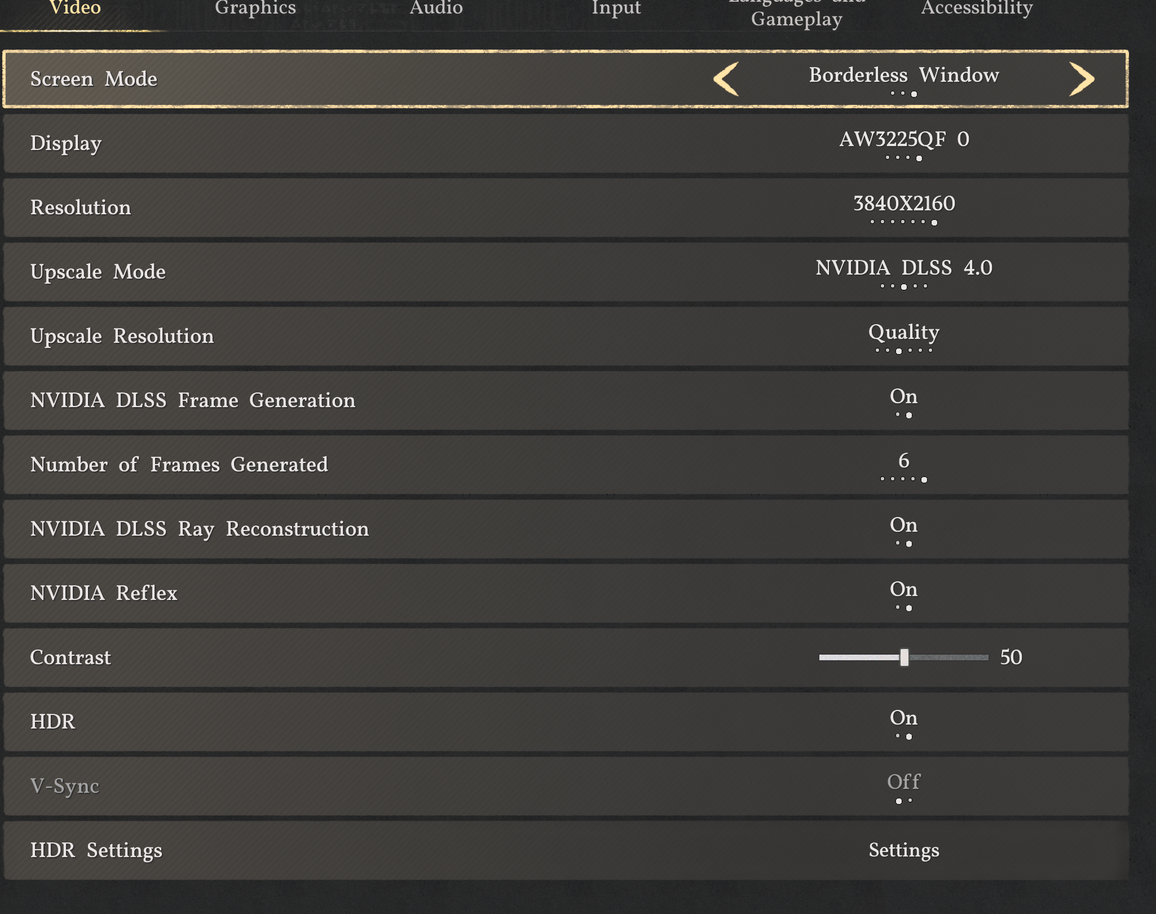The width and height of the screenshot is (1156, 914).
Task: Click the Contrast slider handle
Action: pyautogui.click(x=904, y=657)
